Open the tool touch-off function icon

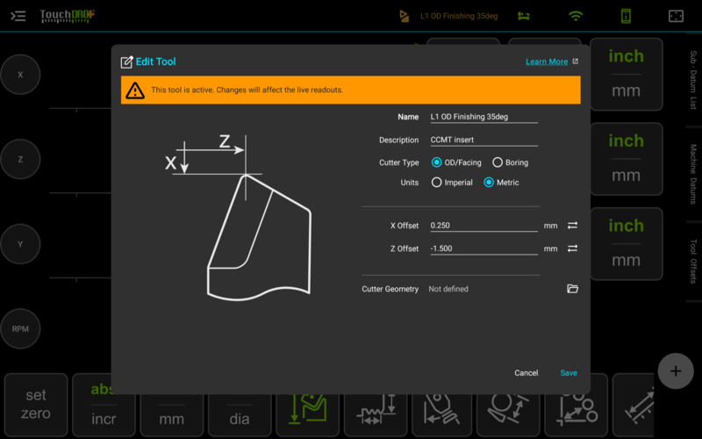[x=442, y=407]
